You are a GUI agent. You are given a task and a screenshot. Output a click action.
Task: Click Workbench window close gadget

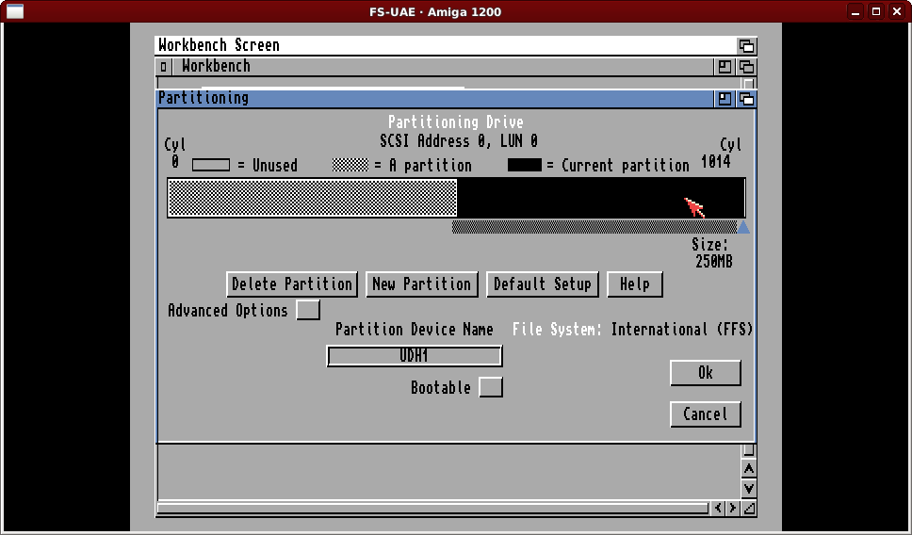tap(163, 67)
